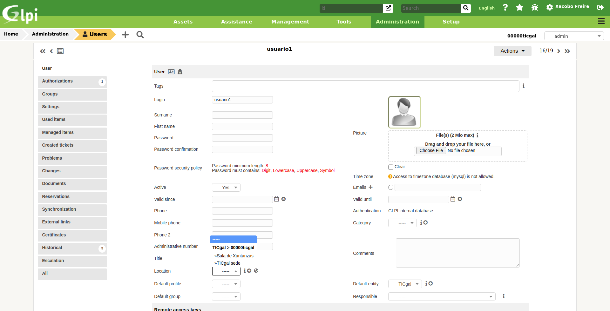The height and width of the screenshot is (311, 610).
Task: Open the Actions dropdown
Action: click(512, 51)
